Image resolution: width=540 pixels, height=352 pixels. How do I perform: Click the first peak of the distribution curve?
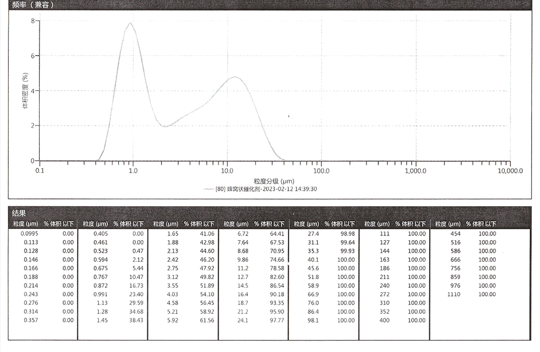(x=130, y=23)
